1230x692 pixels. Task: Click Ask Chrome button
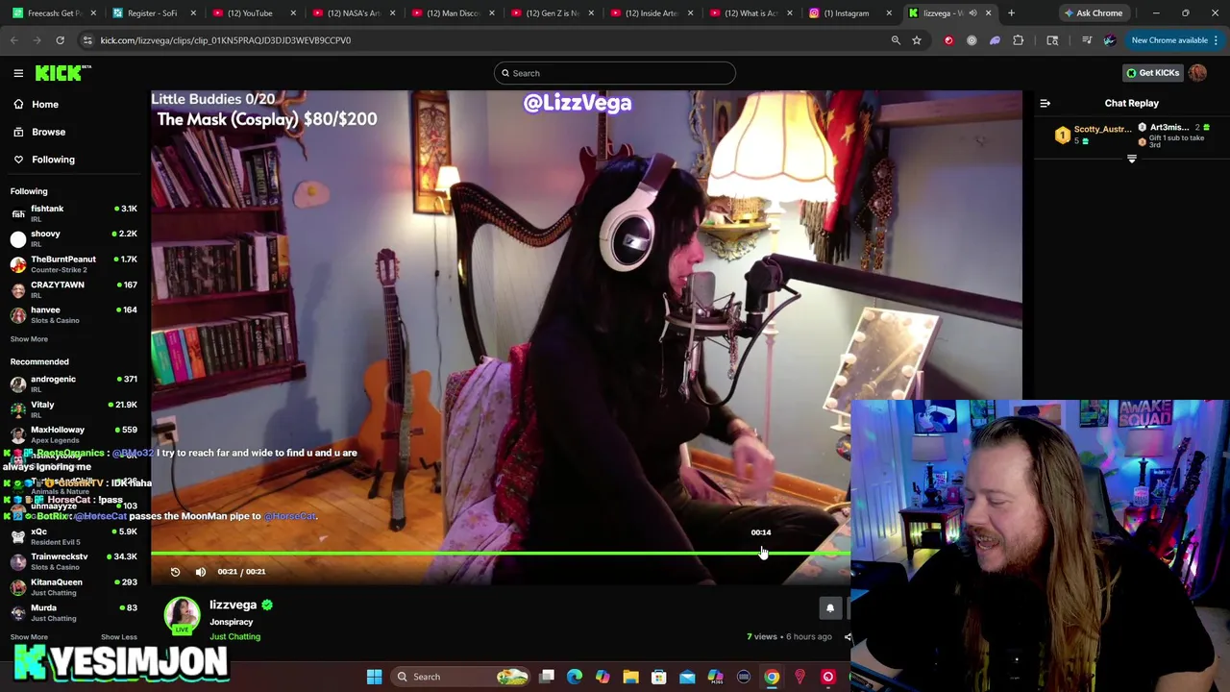[1094, 13]
